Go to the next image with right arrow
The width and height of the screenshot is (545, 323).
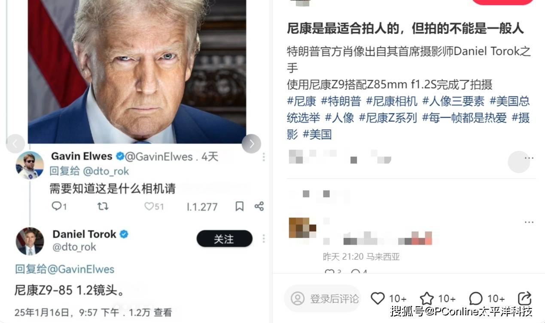[x=251, y=144]
